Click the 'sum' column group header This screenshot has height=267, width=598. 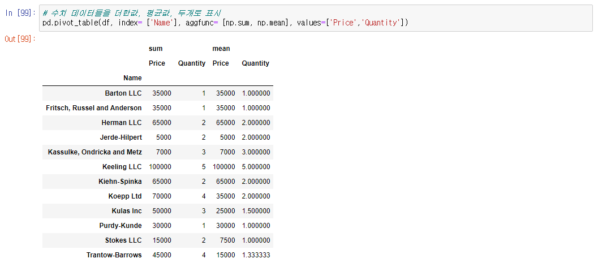(x=156, y=49)
